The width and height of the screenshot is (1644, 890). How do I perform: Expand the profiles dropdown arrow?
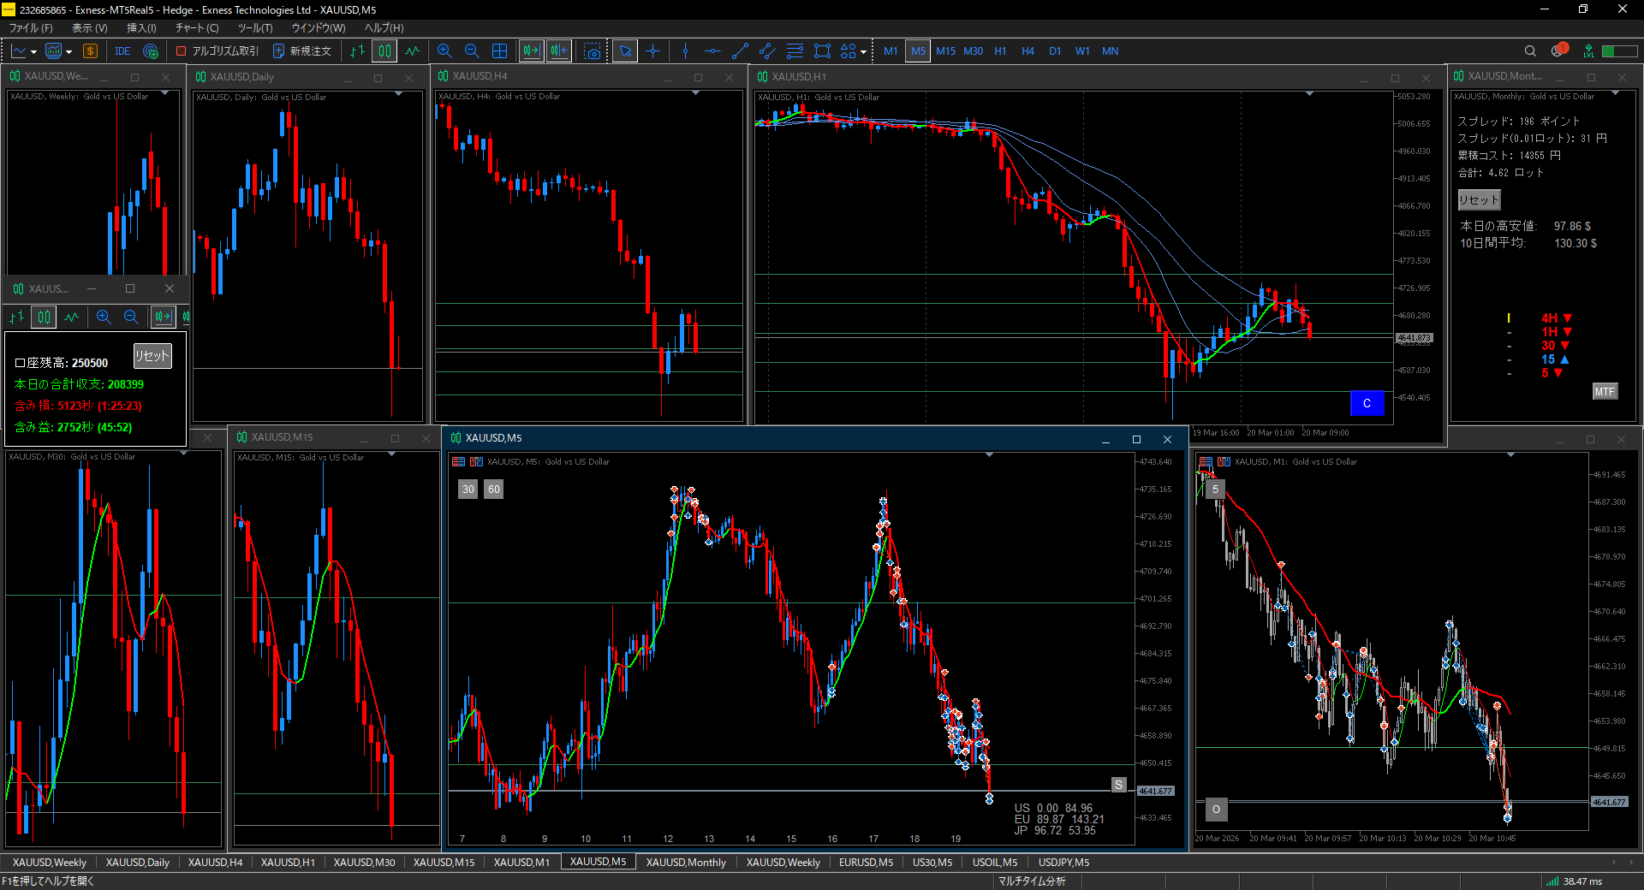point(68,52)
